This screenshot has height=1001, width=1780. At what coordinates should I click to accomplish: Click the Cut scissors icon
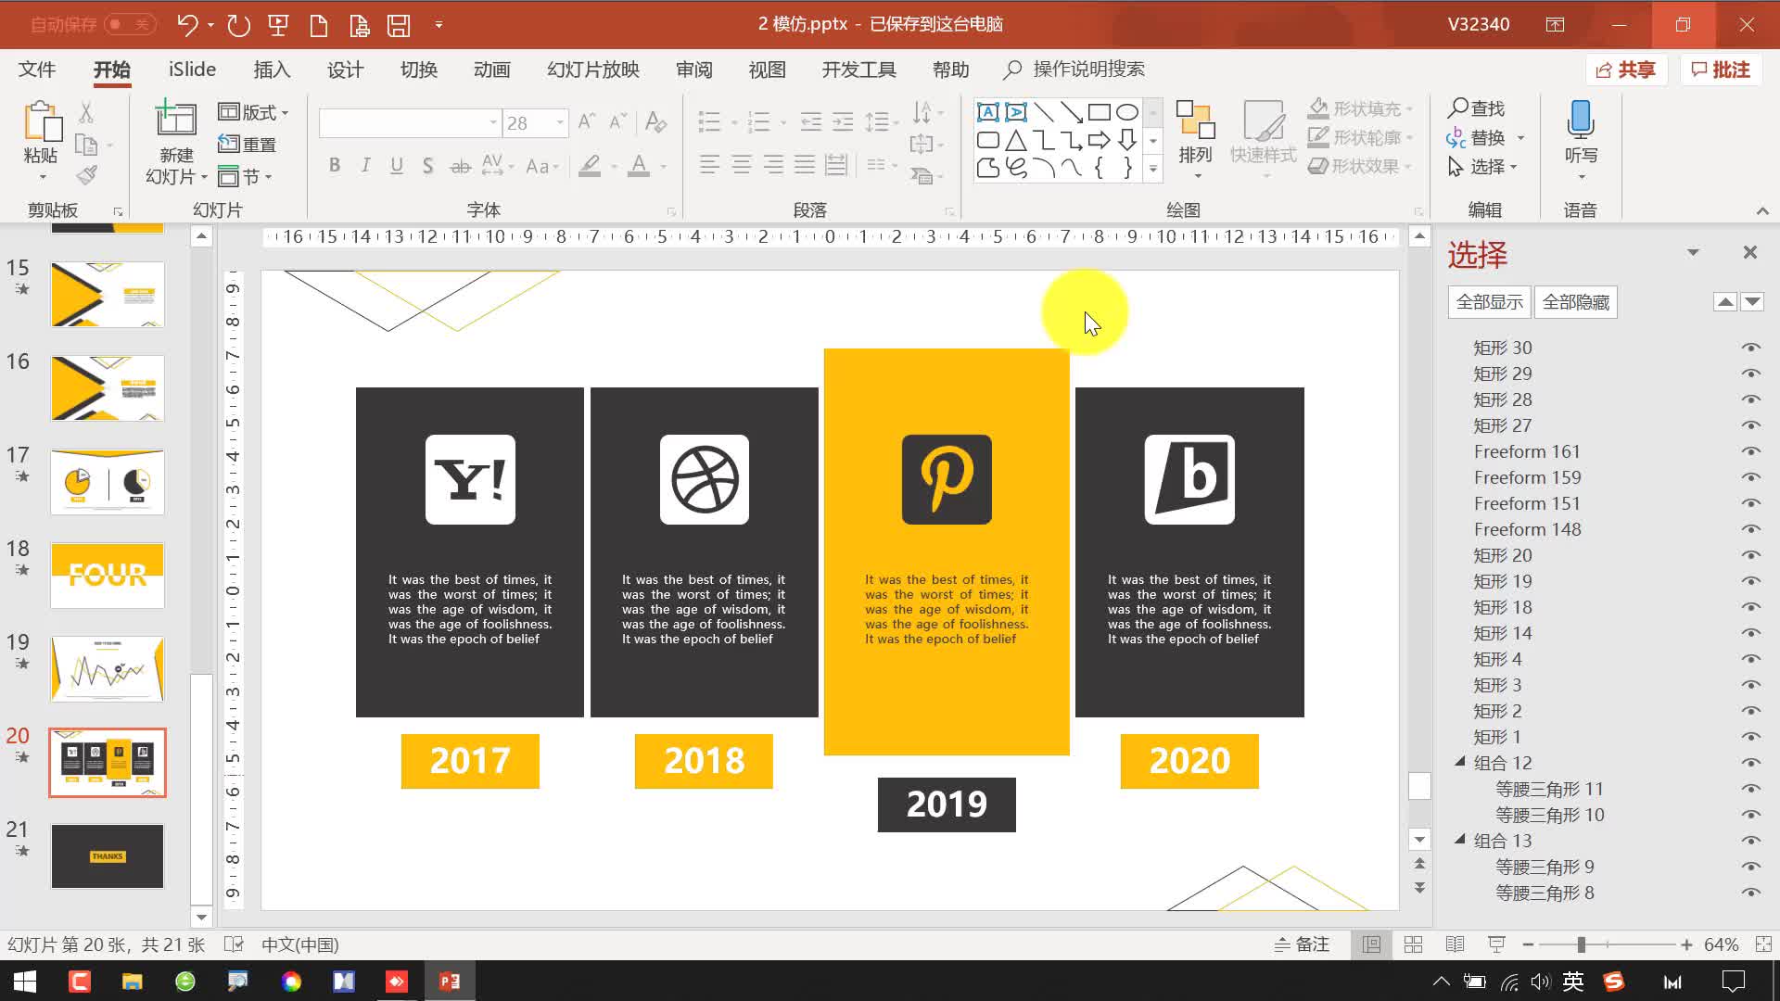pyautogui.click(x=86, y=113)
